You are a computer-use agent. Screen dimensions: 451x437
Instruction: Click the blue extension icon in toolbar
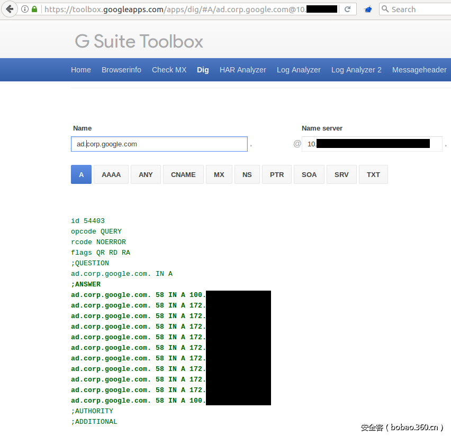click(x=368, y=9)
